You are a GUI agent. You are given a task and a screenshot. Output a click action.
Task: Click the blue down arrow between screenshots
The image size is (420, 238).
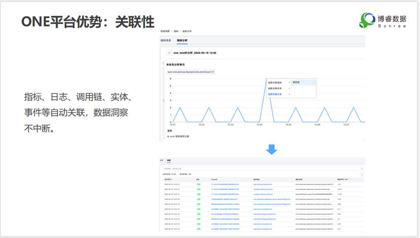pos(272,149)
